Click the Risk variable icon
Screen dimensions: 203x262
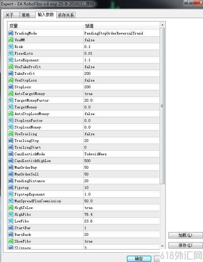click(10, 47)
